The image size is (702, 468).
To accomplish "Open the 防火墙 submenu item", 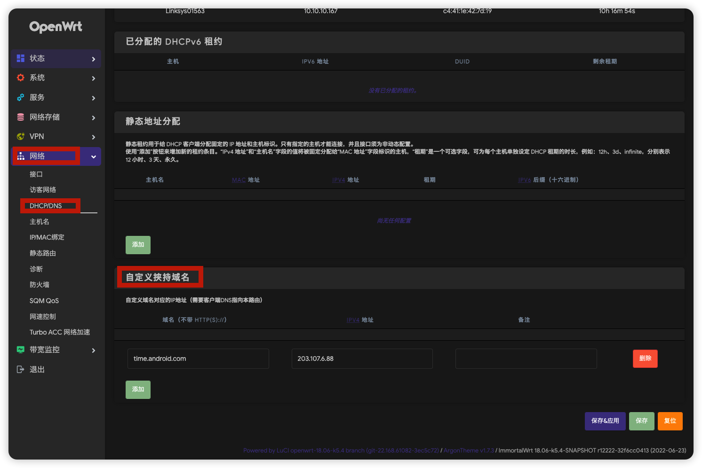I will tap(40, 285).
